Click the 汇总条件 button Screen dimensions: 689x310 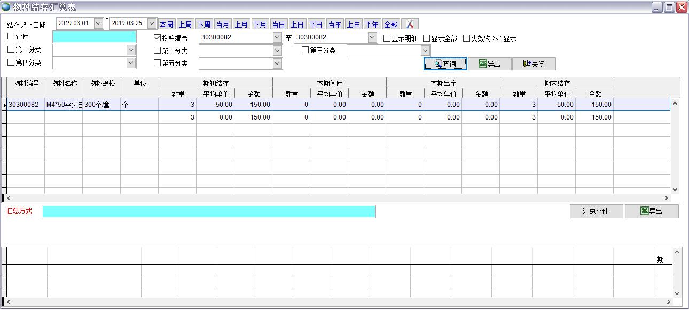coord(596,211)
